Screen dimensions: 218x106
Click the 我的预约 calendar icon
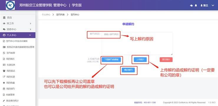pos(4,89)
